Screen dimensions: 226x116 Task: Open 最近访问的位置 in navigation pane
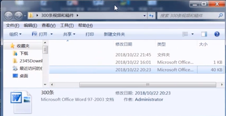[31, 68]
